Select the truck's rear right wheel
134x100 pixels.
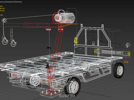click(x=73, y=87)
